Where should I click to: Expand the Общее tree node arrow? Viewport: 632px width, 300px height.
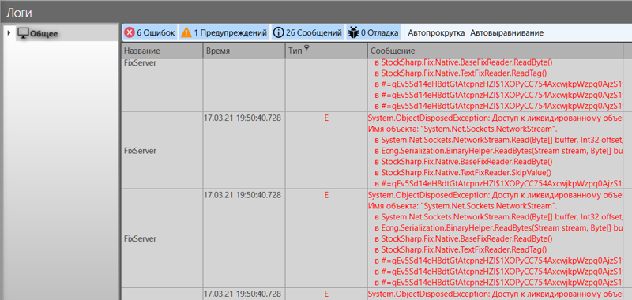point(9,33)
